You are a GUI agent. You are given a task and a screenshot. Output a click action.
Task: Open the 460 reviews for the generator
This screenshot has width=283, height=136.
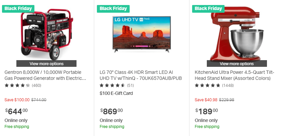coord(36,86)
